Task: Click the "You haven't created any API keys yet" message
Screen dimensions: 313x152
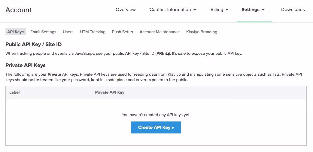Action: pyautogui.click(x=156, y=115)
